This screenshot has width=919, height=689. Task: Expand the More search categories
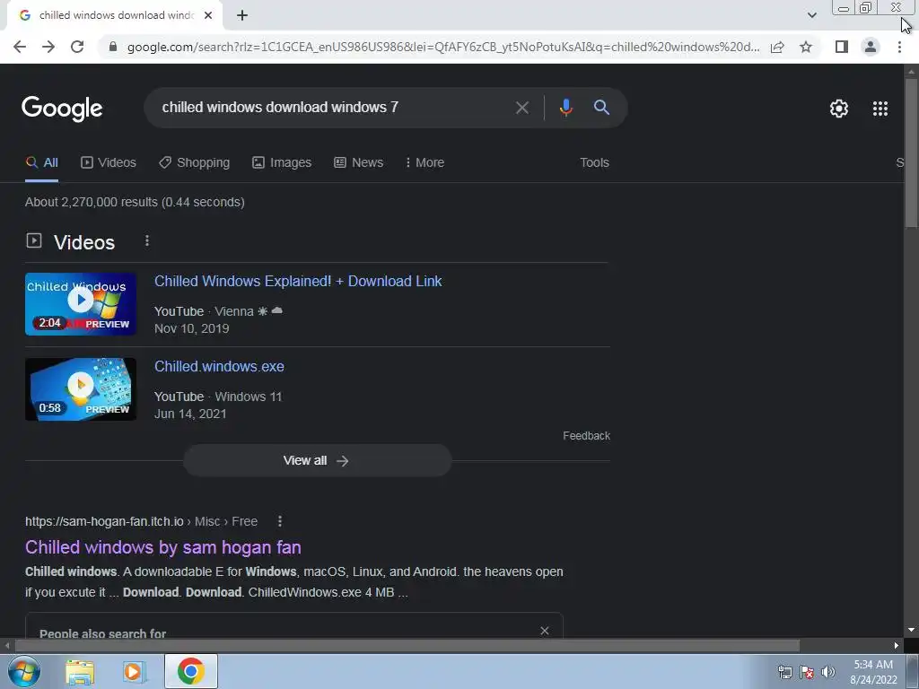click(424, 163)
